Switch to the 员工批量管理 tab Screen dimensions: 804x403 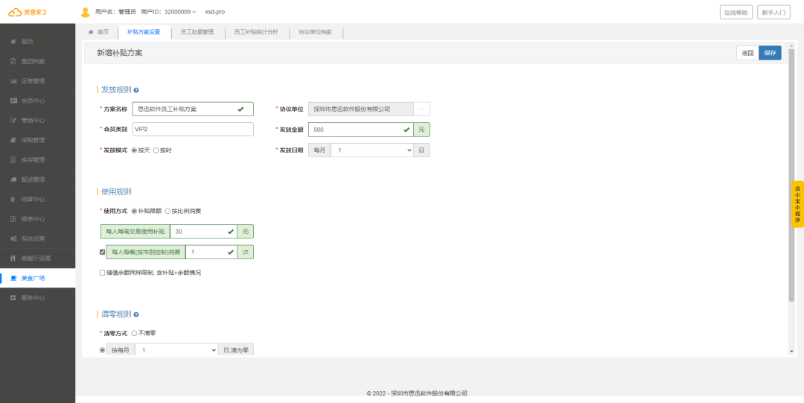point(197,32)
